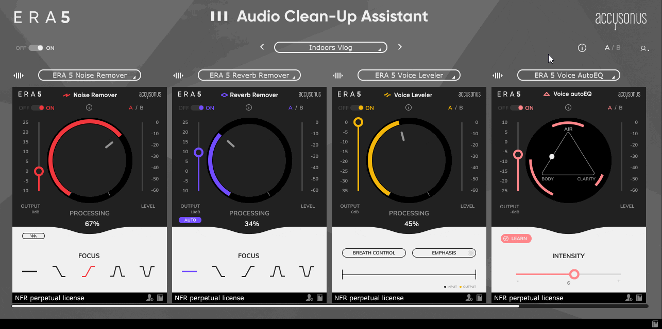Open the info icon in the Voice AutoEQ panel
The image size is (662, 329).
coord(568,108)
